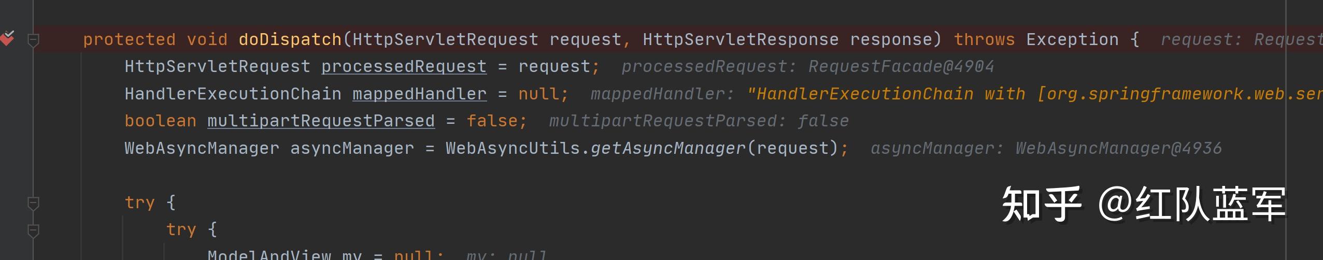The height and width of the screenshot is (260, 1323).
Task: Collapse the inner try block fold marker
Action: (x=33, y=230)
